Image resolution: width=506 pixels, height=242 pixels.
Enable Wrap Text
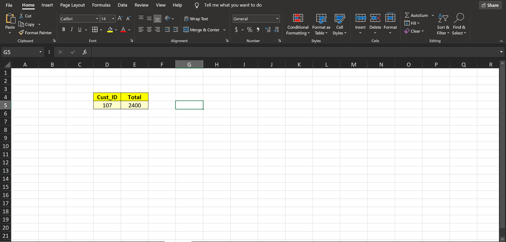pos(196,19)
